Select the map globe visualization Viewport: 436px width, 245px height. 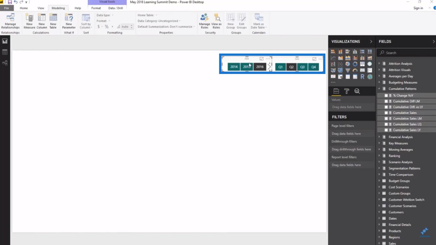[x=370, y=64]
